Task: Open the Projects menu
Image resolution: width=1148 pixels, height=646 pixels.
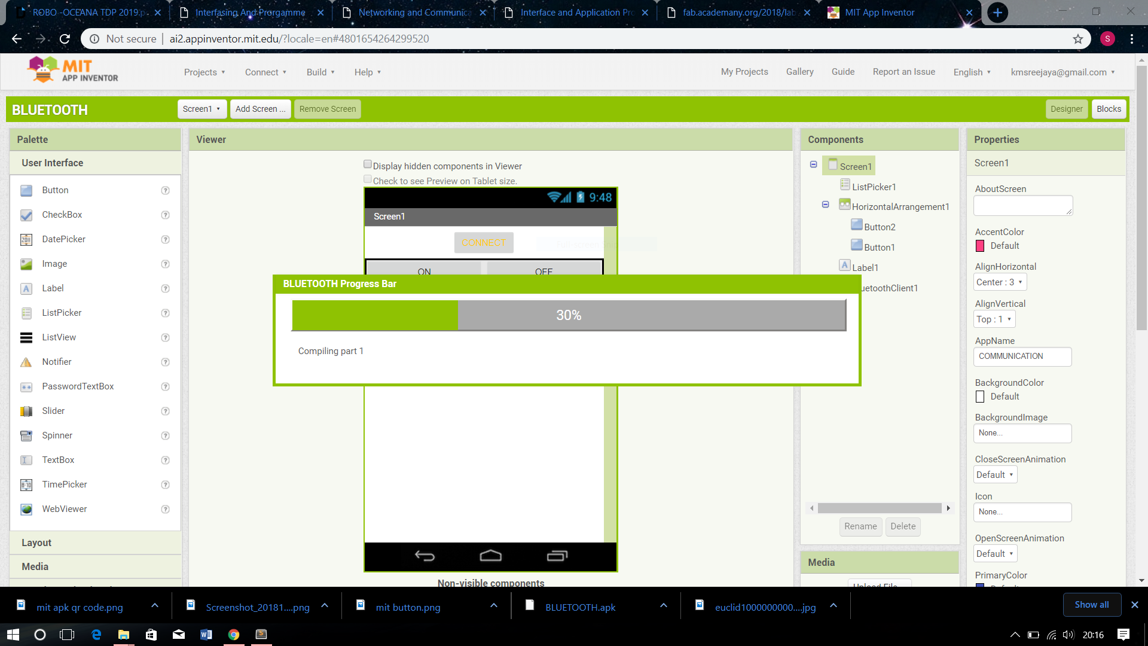Action: [x=203, y=72]
